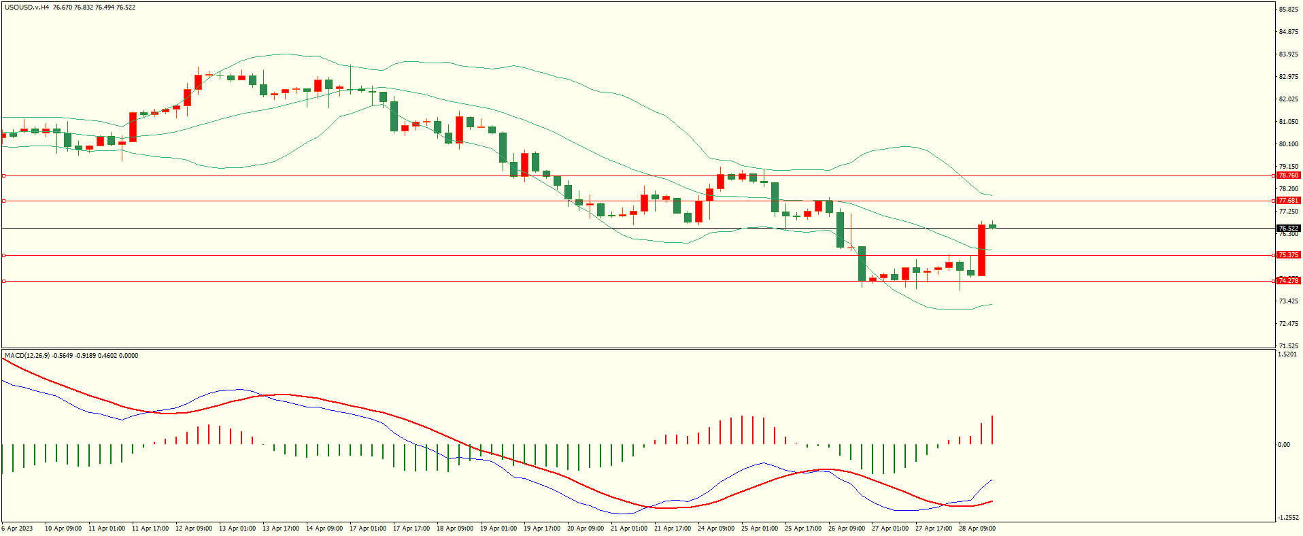Click the 76.522 current price tag
The height and width of the screenshot is (536, 1303).
[x=1288, y=229]
